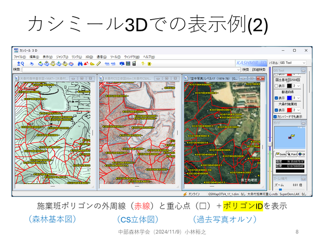Open the 3D(D) menu
The width and height of the screenshot is (324, 243).
click(89, 57)
